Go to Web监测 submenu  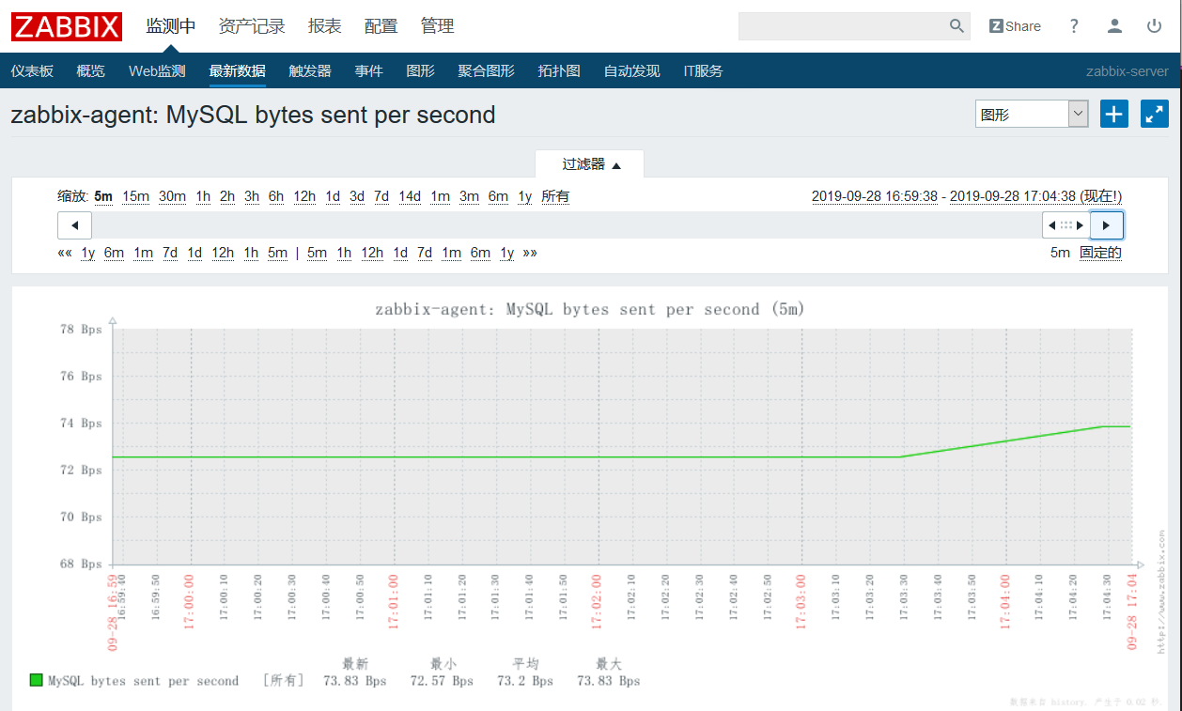(x=157, y=70)
